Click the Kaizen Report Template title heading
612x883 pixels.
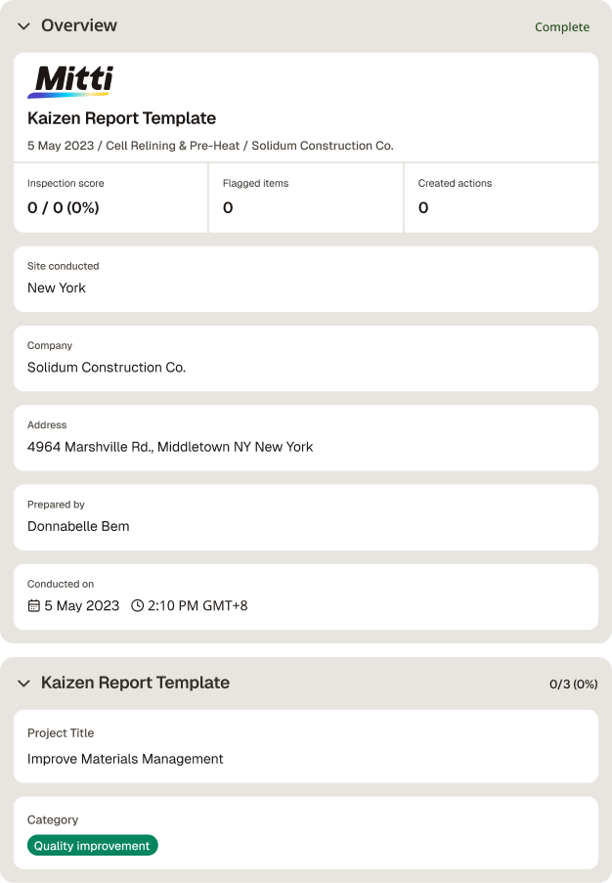(121, 118)
